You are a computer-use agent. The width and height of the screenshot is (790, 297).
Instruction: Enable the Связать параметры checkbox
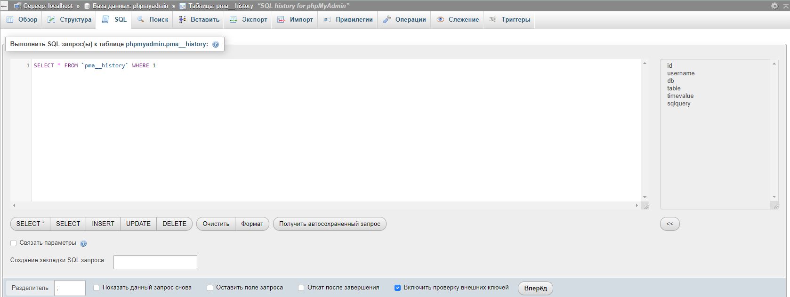click(14, 243)
